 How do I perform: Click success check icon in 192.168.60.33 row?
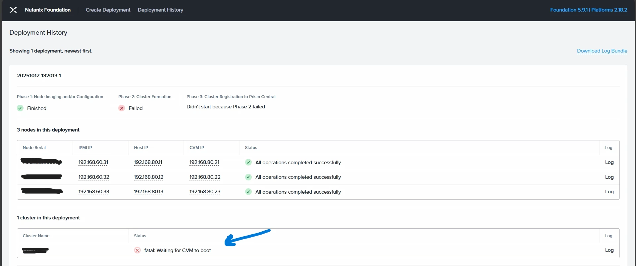(248, 192)
